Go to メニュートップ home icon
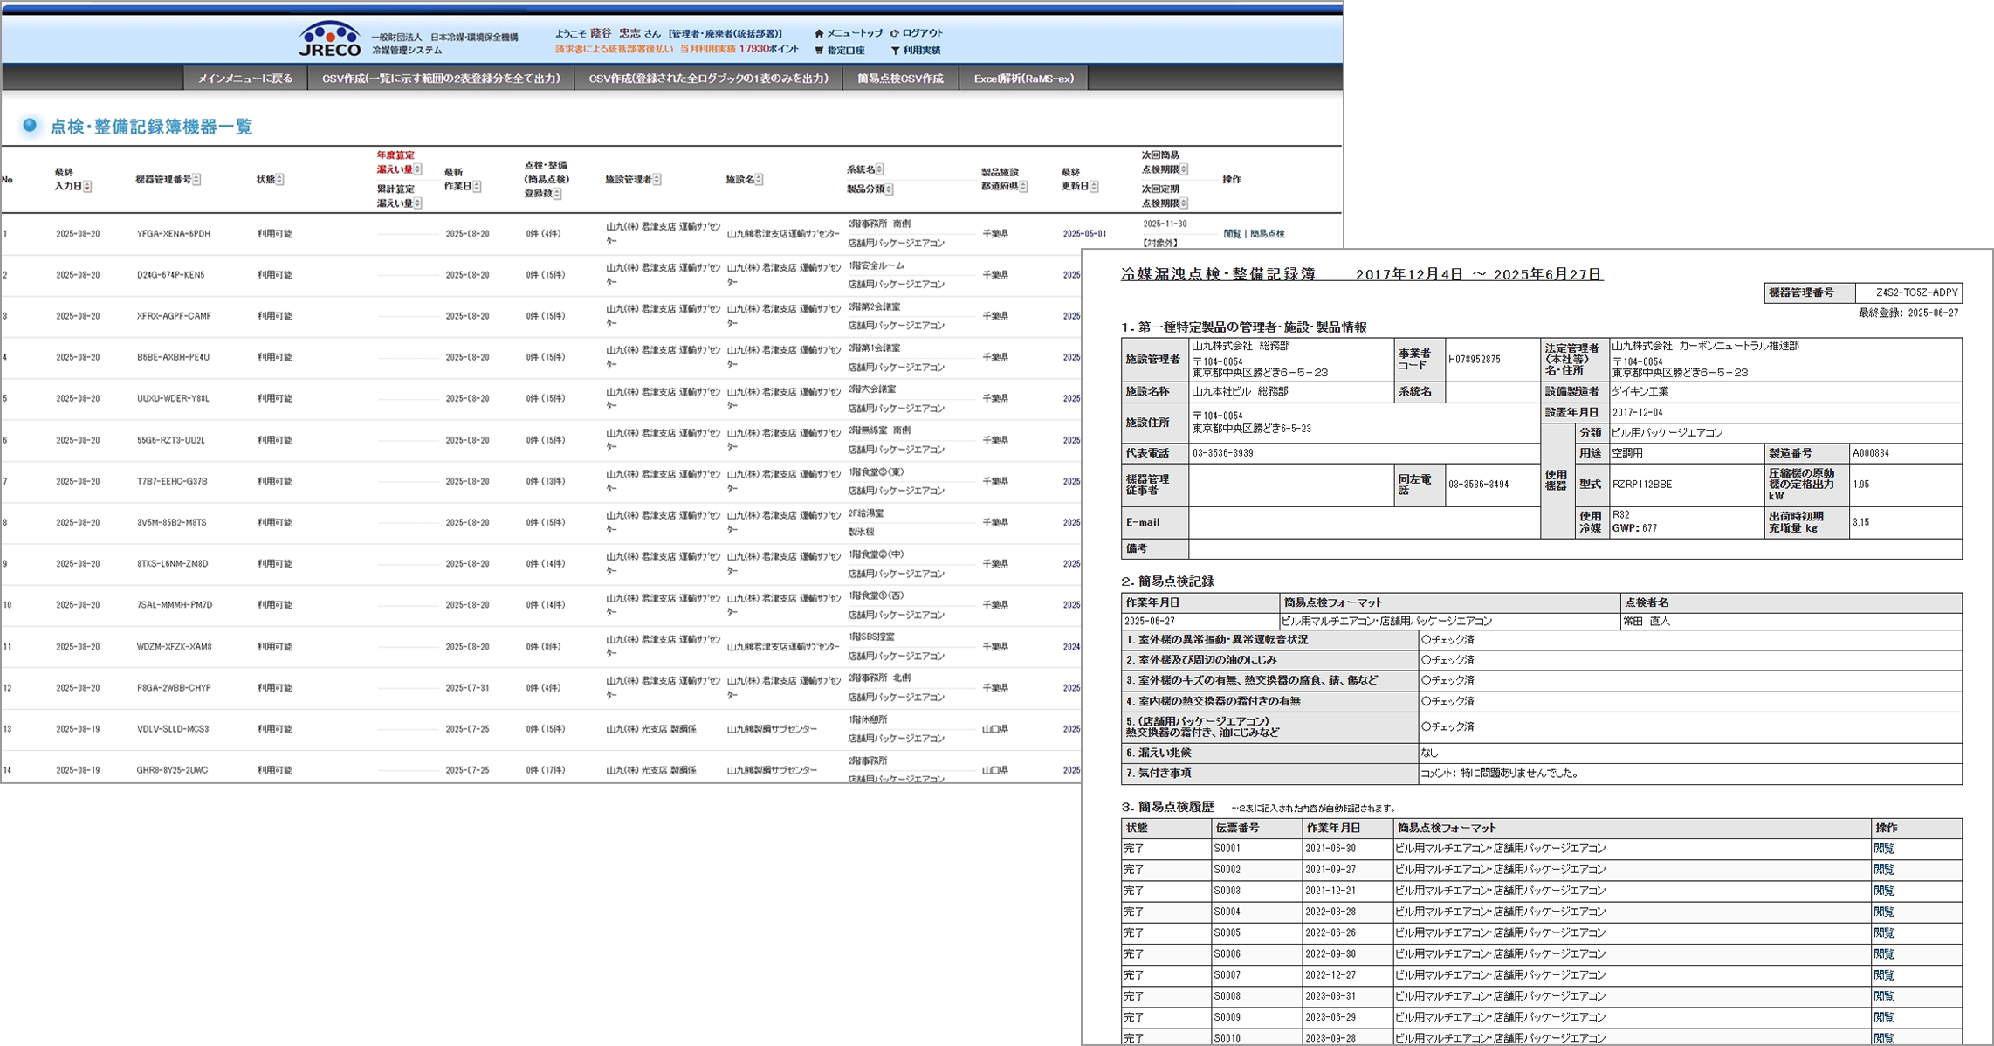The width and height of the screenshot is (1994, 1046). [x=819, y=33]
